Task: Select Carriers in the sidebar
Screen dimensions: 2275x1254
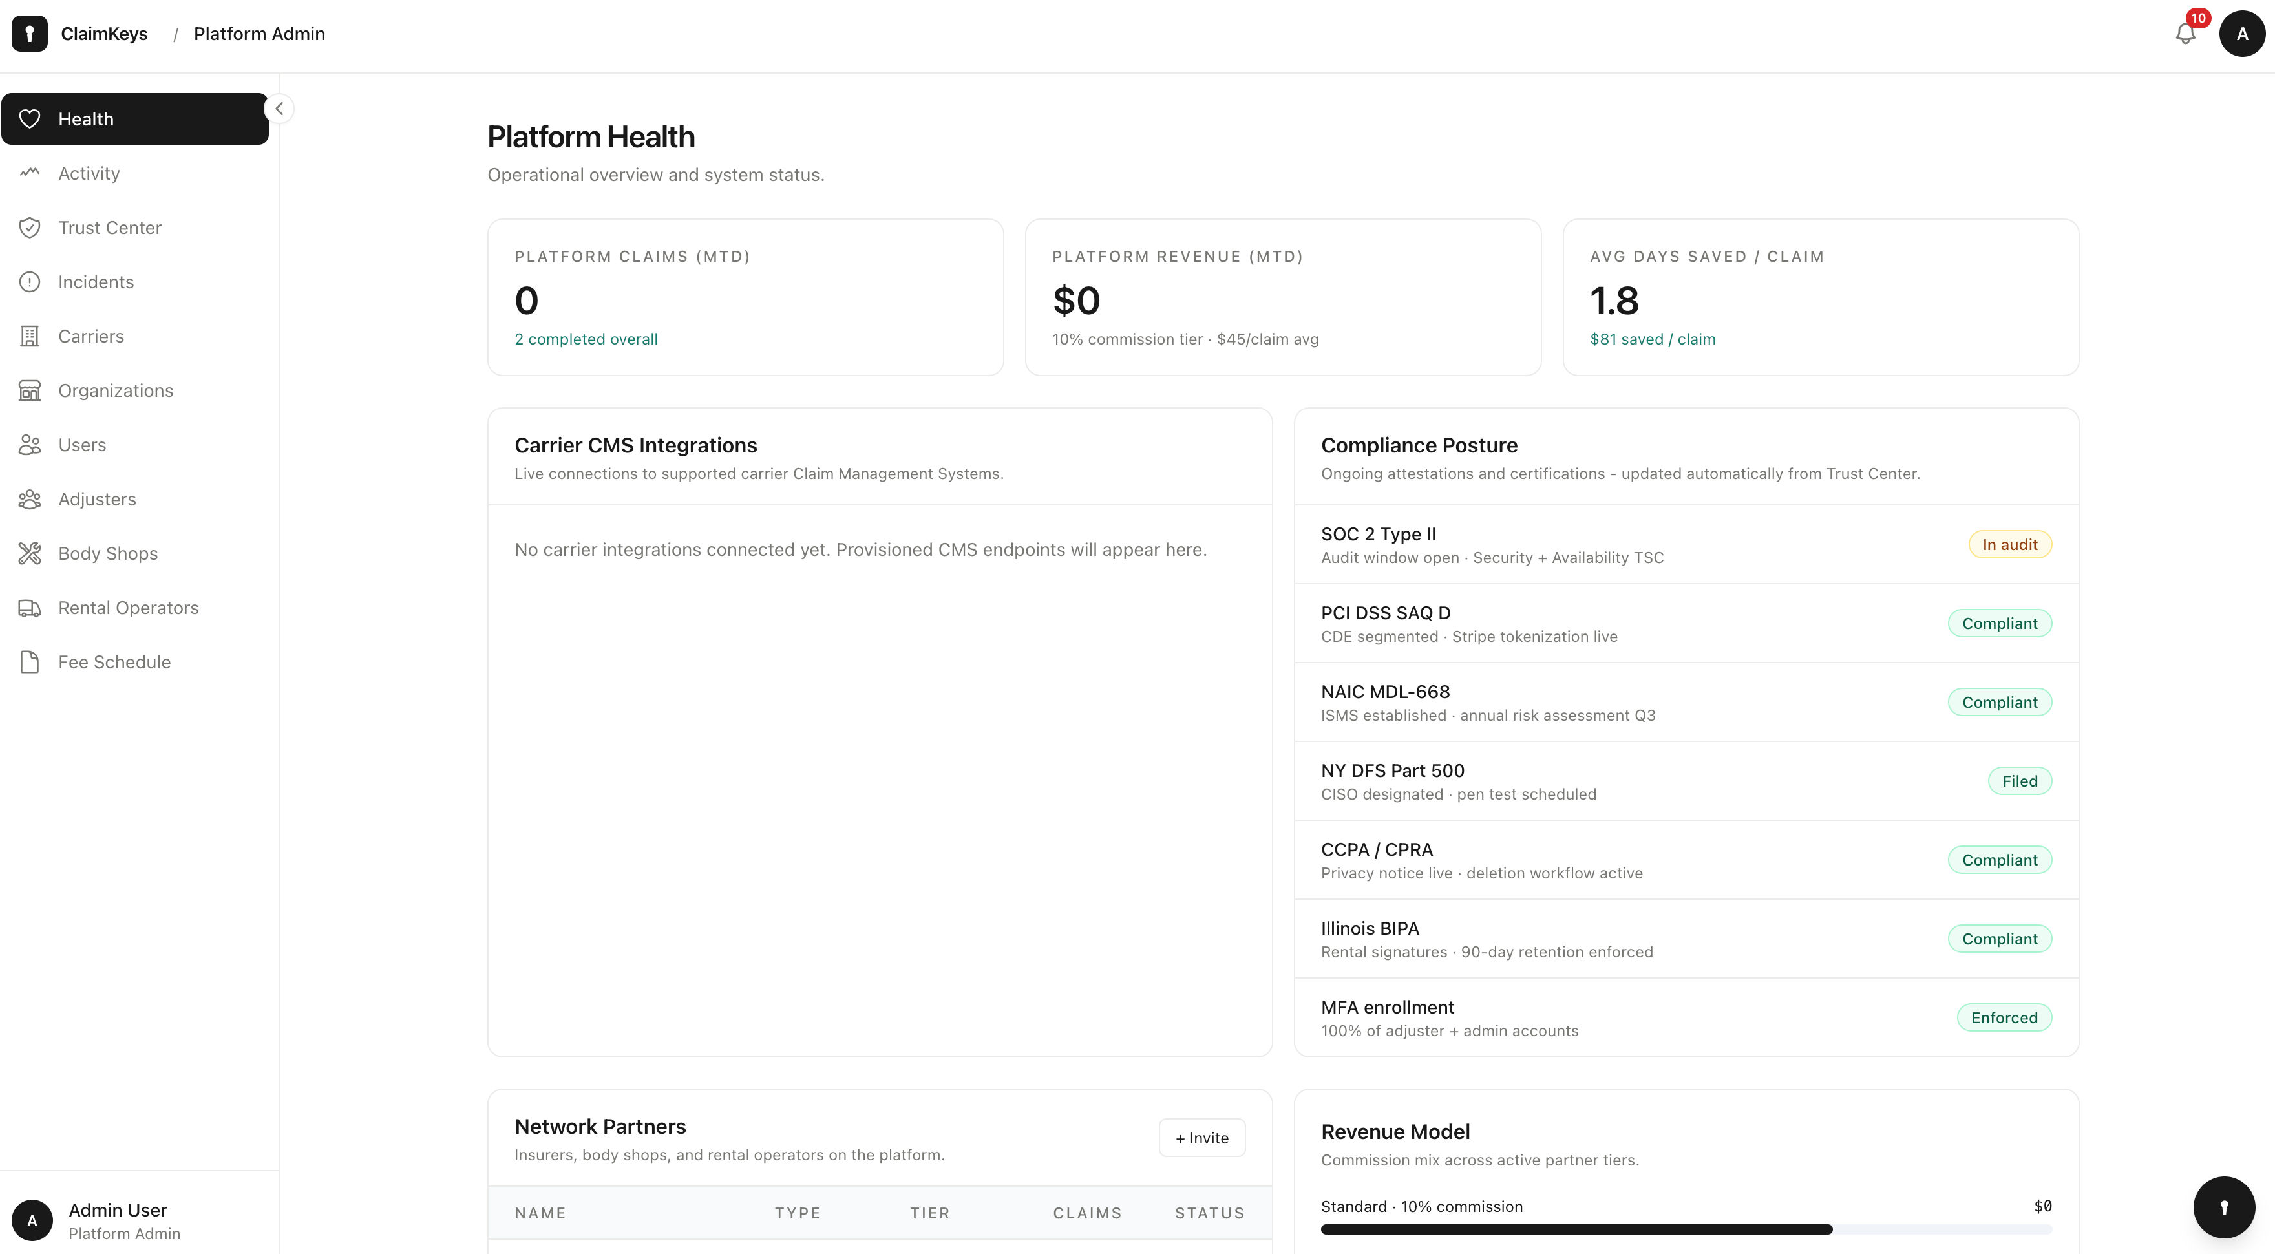Action: tap(135, 335)
